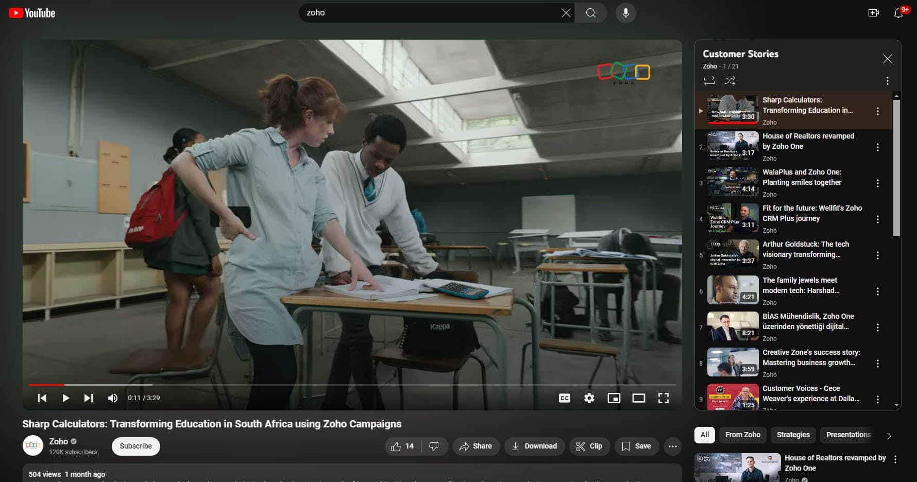The image size is (917, 482).
Task: Dislike the video
Action: tap(434, 446)
